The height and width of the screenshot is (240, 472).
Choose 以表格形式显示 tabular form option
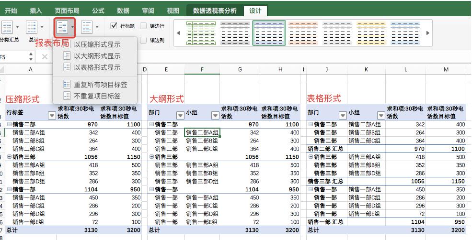[97, 67]
